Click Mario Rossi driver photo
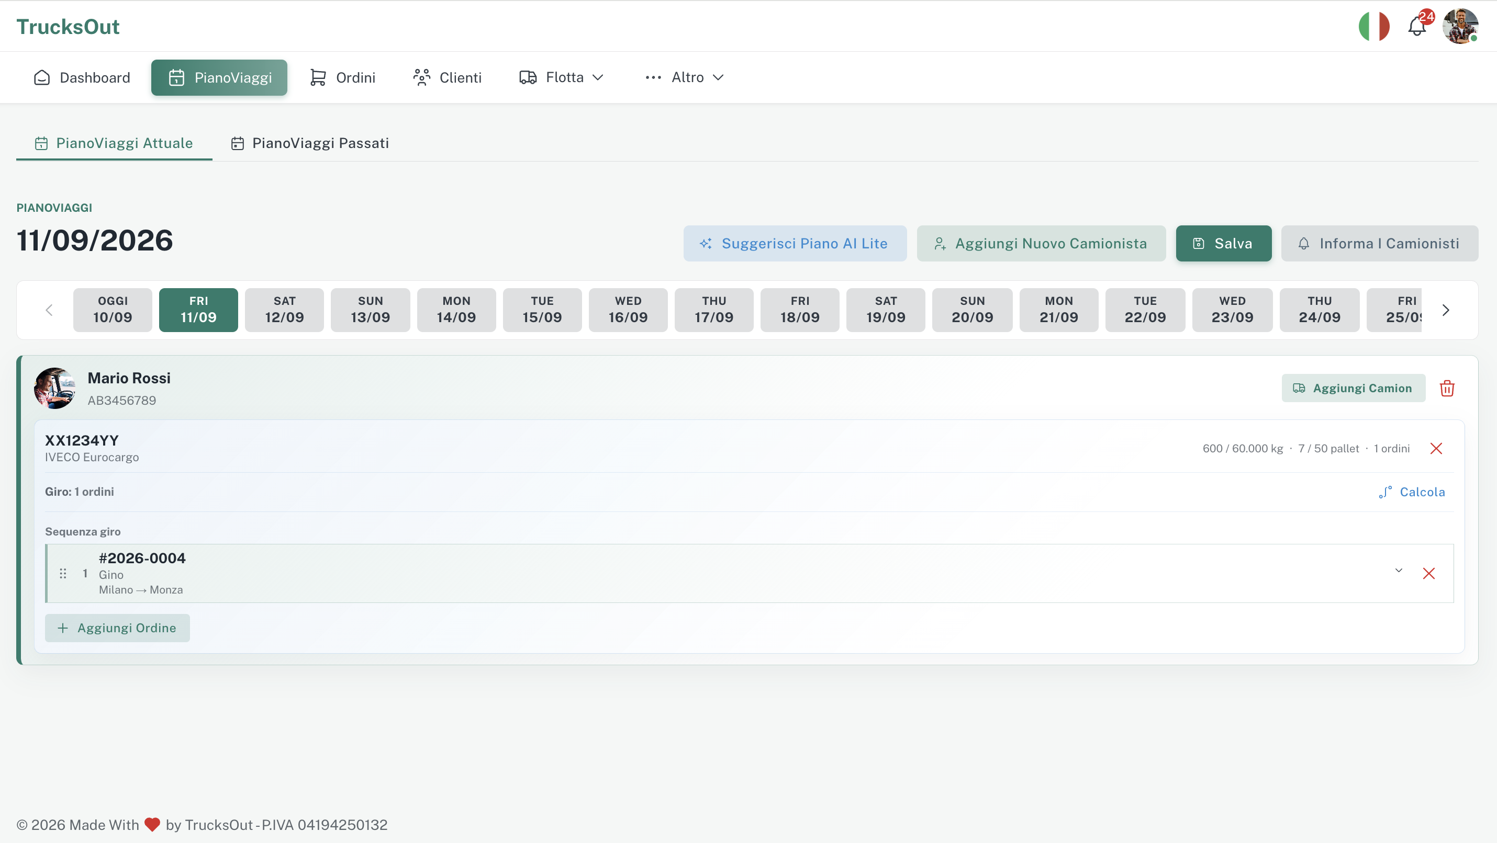This screenshot has height=843, width=1497. click(54, 388)
